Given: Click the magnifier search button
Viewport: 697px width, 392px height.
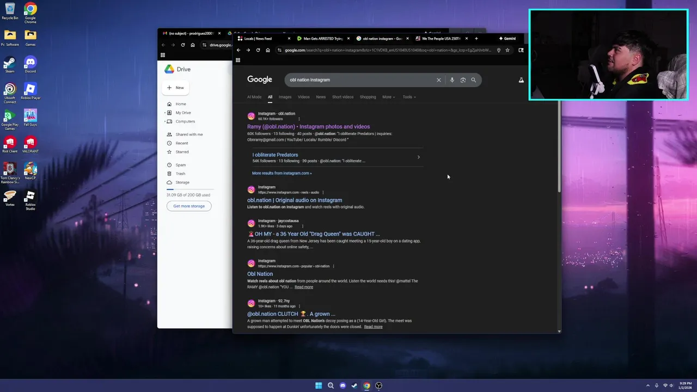Looking at the screenshot, I should [473, 80].
